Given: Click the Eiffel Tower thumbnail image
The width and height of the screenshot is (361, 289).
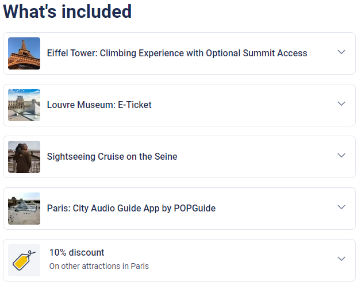Looking at the screenshot, I should pyautogui.click(x=24, y=53).
